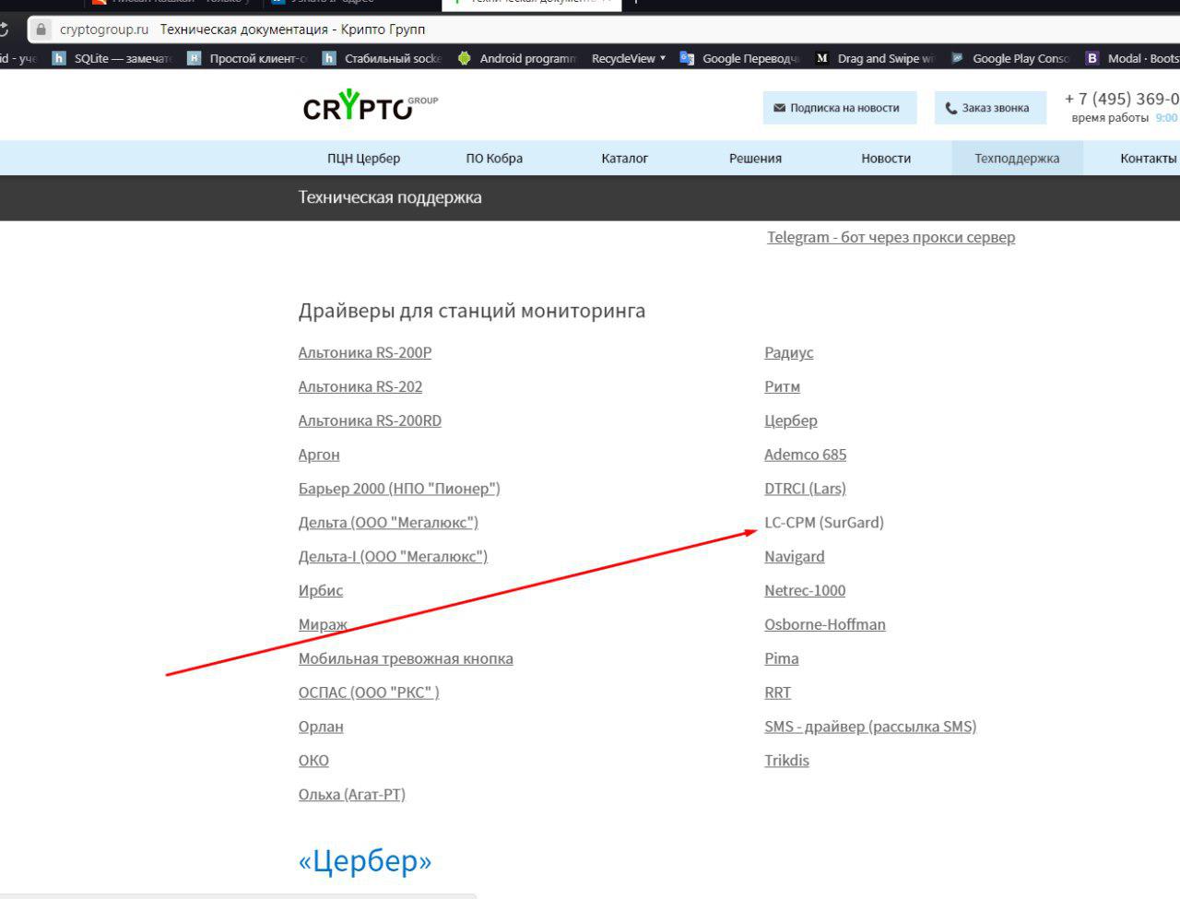This screenshot has height=899, width=1180.
Task: Open the Drag and Swipe bookmark
Action: [875, 58]
